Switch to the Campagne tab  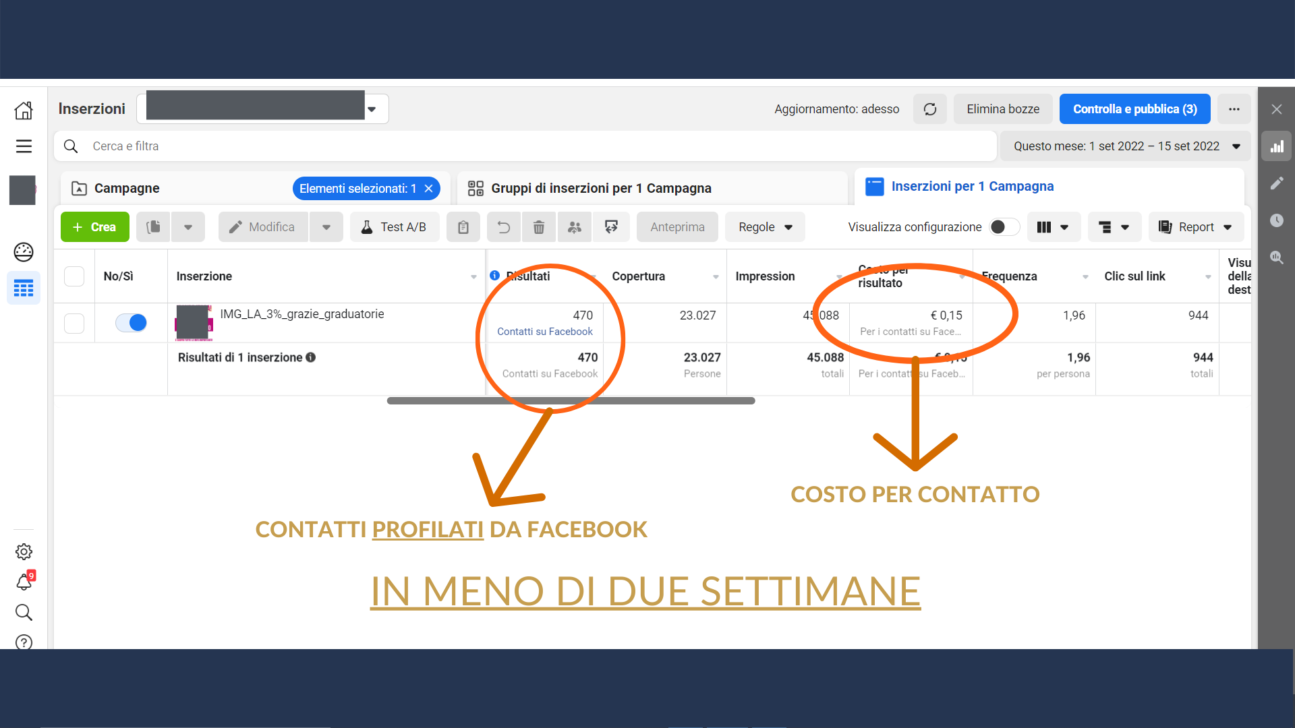pos(127,189)
